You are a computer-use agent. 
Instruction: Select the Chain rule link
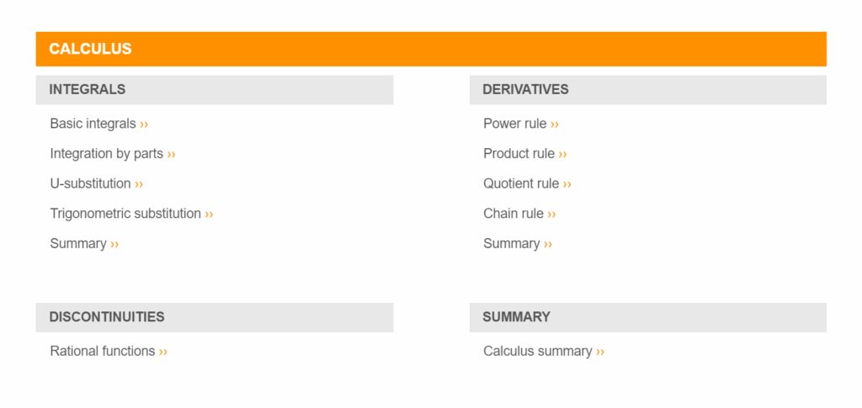[513, 214]
